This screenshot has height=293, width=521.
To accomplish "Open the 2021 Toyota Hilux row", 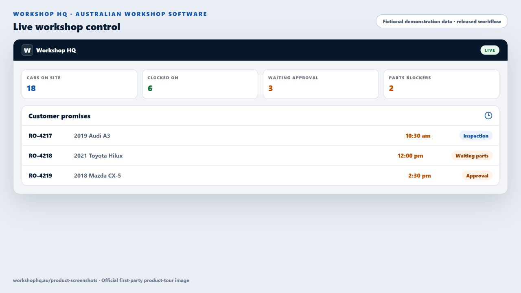I will tap(260, 156).
